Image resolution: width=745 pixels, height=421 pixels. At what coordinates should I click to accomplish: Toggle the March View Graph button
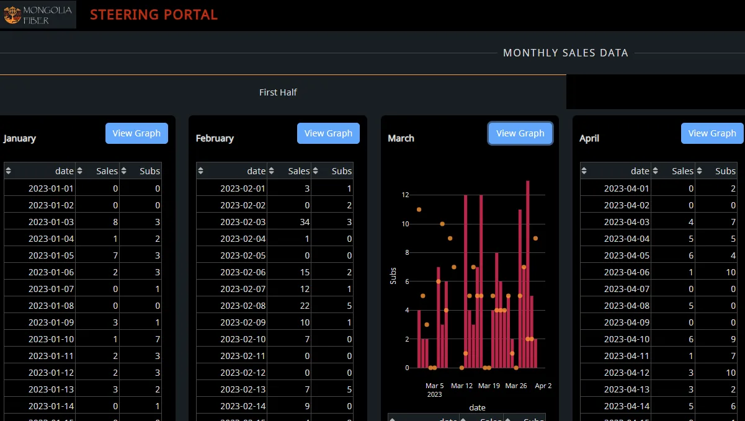[520, 133]
